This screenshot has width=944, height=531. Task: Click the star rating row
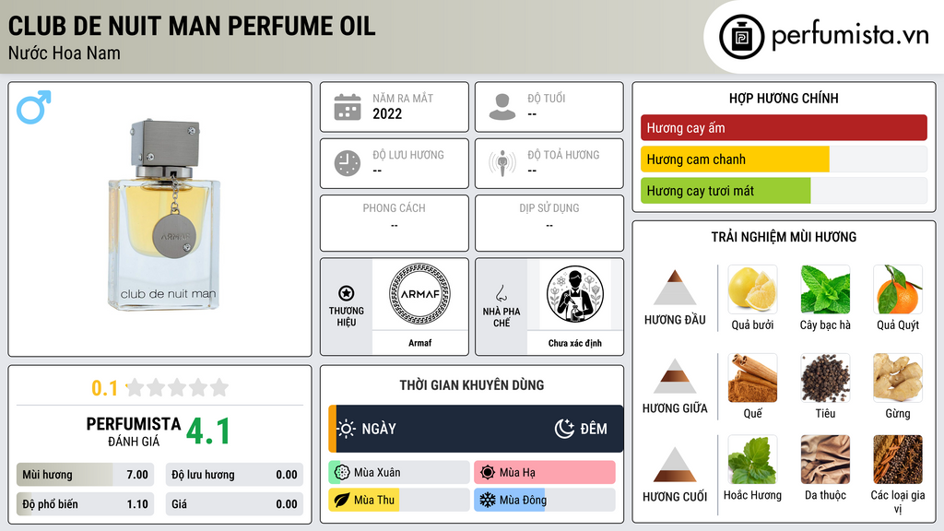pyautogui.click(x=178, y=387)
